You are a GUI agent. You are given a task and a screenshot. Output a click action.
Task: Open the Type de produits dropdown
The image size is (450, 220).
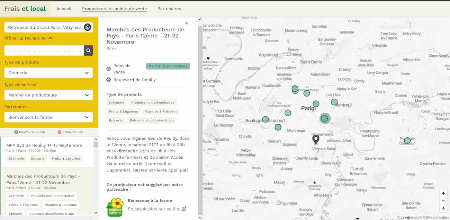(48, 73)
